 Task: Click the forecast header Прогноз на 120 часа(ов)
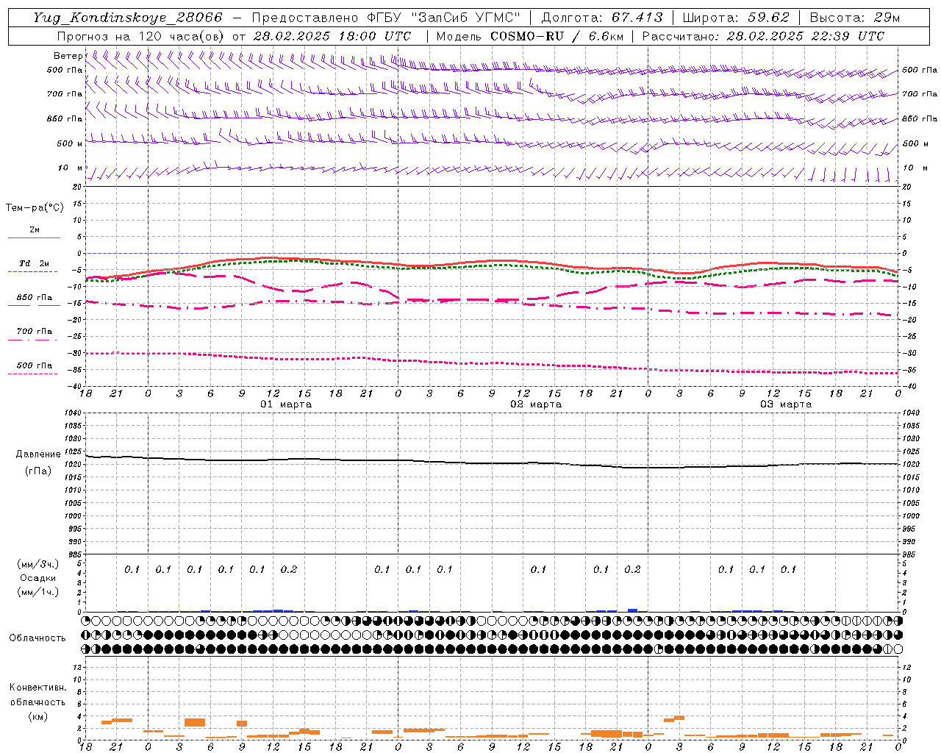coord(141,36)
